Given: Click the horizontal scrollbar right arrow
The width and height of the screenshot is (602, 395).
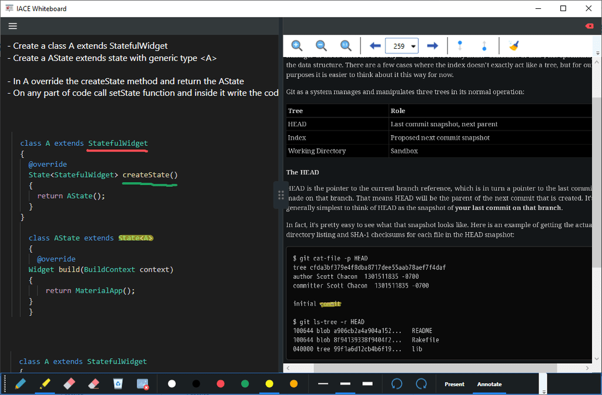Looking at the screenshot, I should coord(587,368).
